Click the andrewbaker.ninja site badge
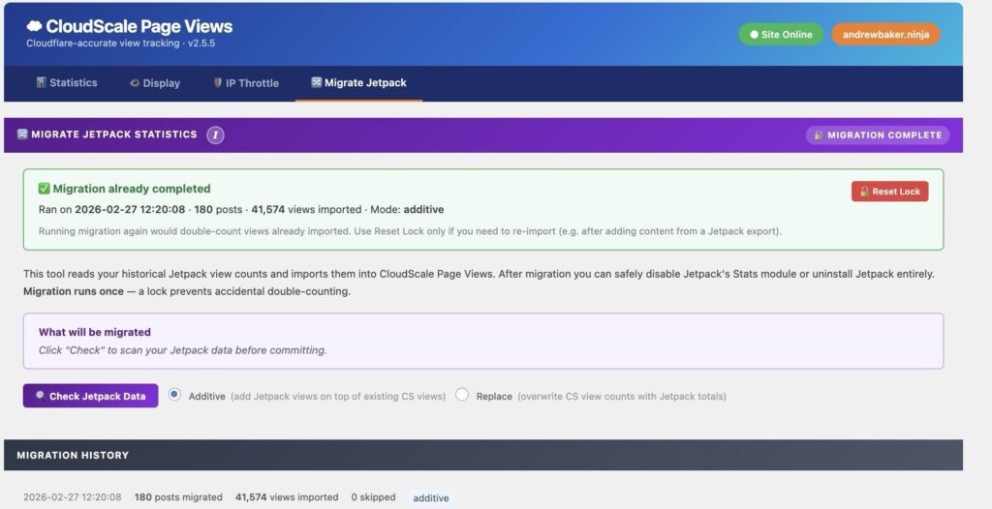Screen dimensions: 992x509 pos(885,35)
